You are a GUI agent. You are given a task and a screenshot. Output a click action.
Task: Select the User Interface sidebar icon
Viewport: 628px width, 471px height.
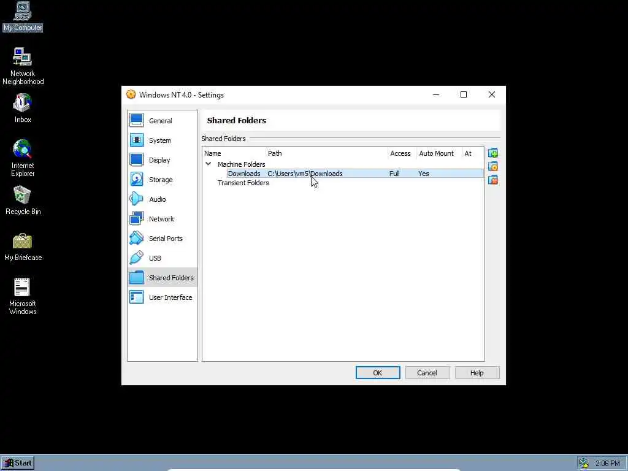point(137,297)
